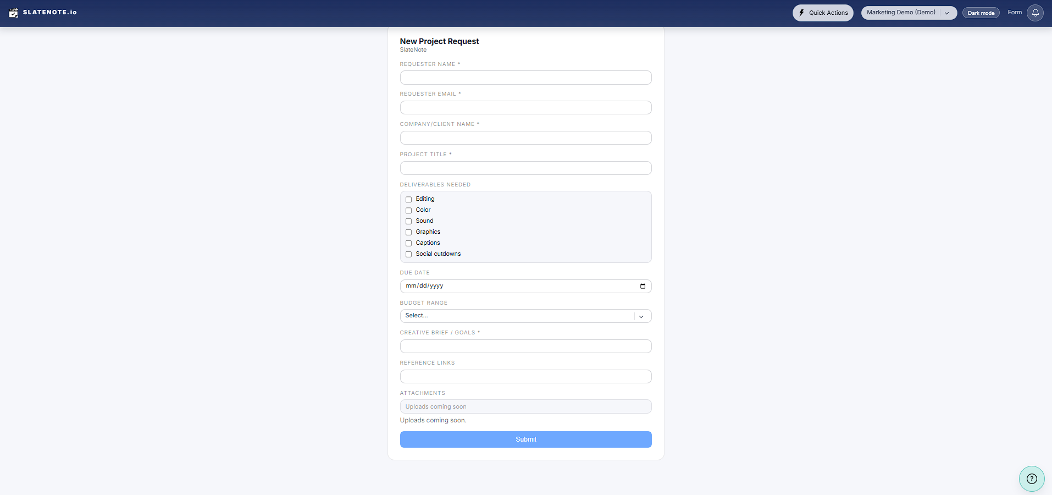Screen dimensions: 1052x495
Task: Check the Color deliverable checkbox
Action: click(408, 210)
